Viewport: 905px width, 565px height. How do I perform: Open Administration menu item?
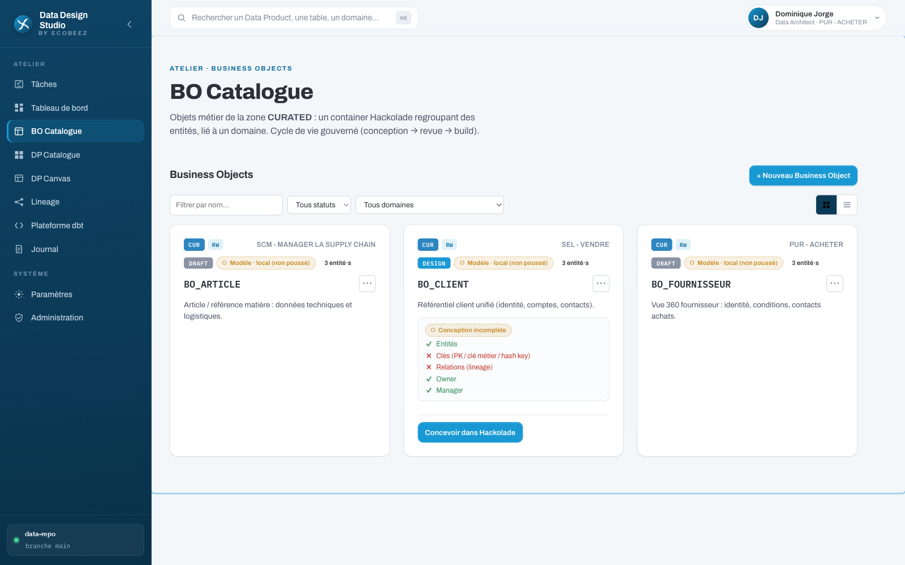[75, 318]
